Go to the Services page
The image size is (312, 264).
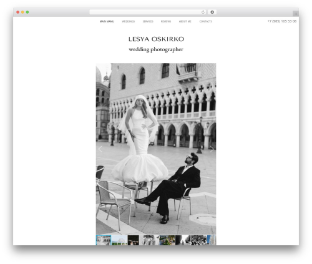click(x=148, y=21)
